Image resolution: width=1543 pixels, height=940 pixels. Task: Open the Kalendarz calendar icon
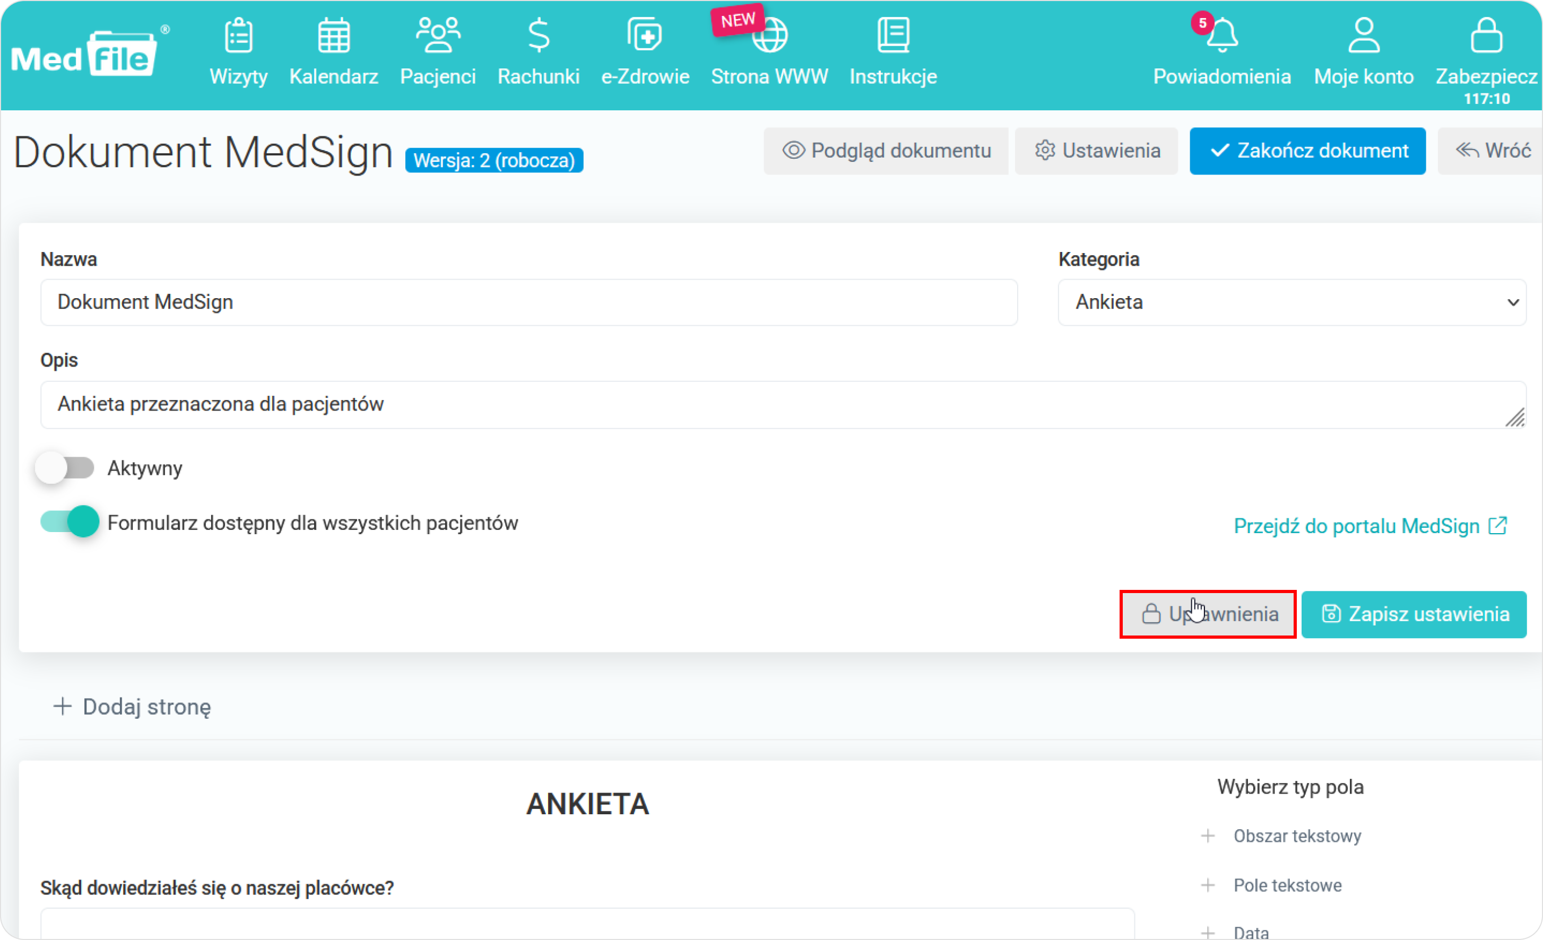[334, 36]
